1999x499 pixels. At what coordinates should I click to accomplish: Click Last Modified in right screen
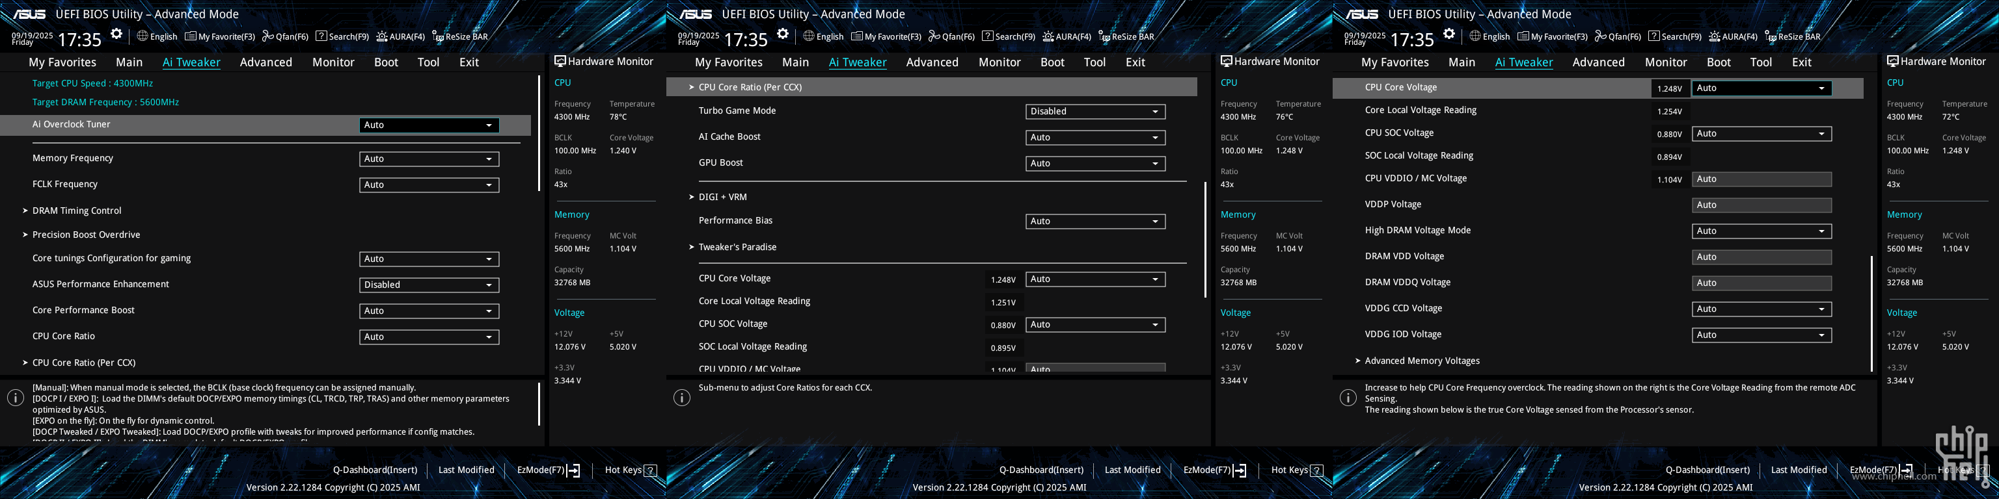[x=1799, y=470]
